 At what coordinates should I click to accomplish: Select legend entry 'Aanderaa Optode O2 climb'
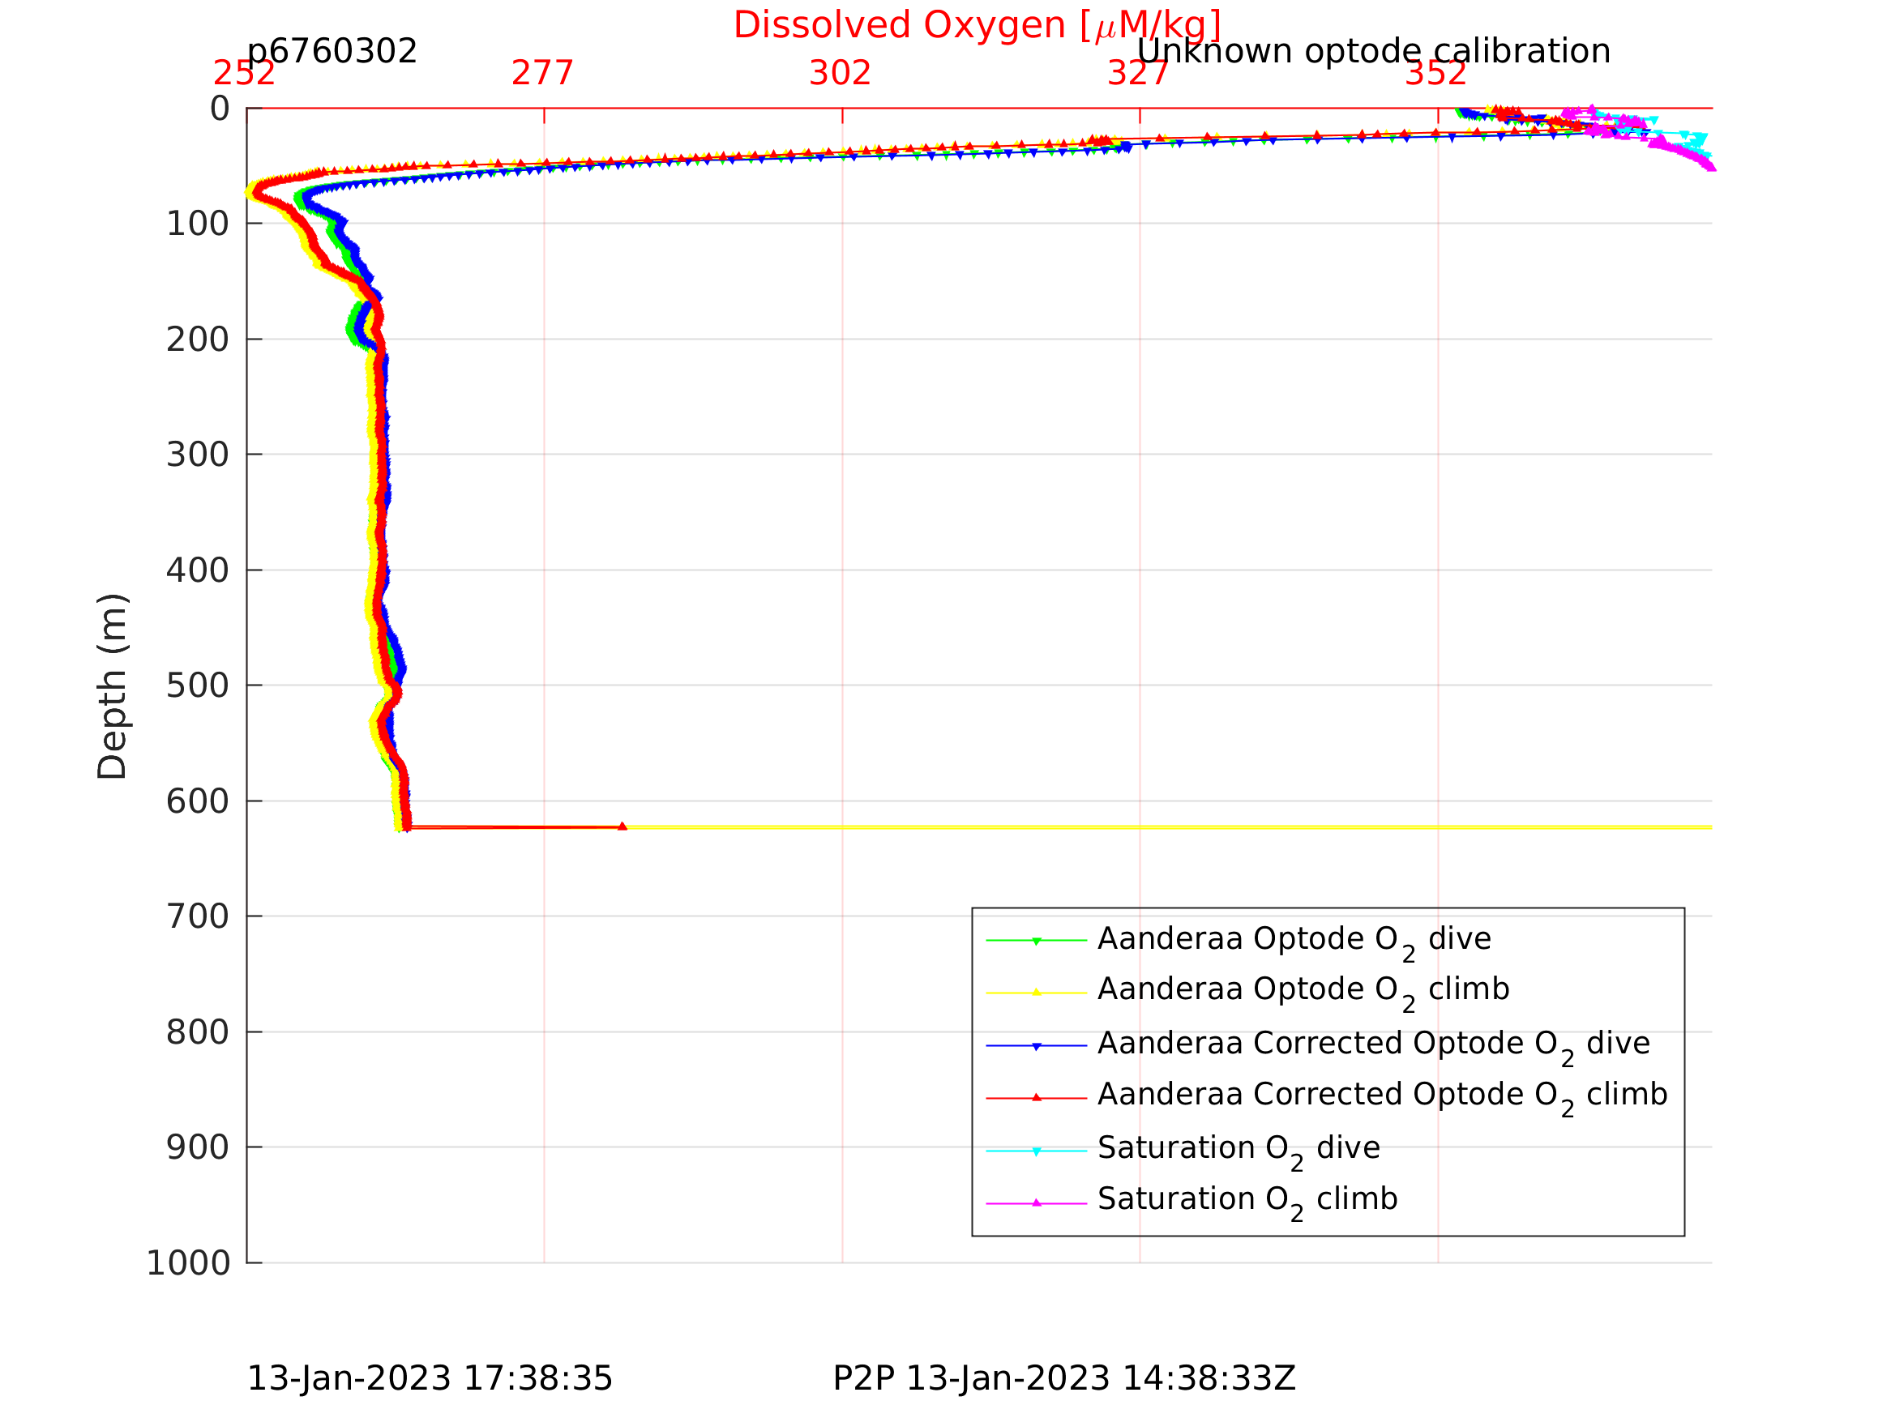click(1303, 992)
